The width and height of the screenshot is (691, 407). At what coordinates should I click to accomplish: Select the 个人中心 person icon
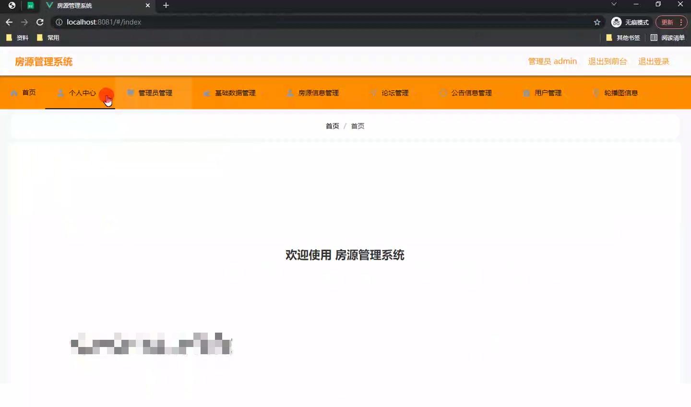pos(60,93)
